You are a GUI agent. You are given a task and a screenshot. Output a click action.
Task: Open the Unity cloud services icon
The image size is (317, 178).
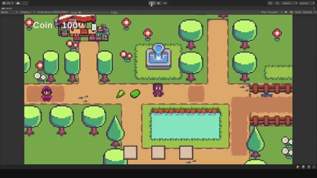(18, 3)
